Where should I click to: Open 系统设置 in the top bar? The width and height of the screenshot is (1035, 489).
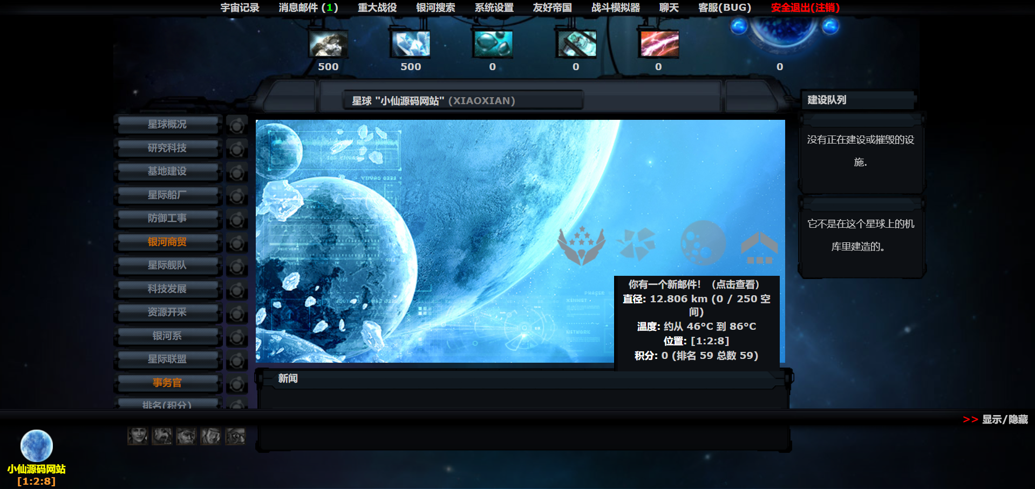tap(494, 8)
